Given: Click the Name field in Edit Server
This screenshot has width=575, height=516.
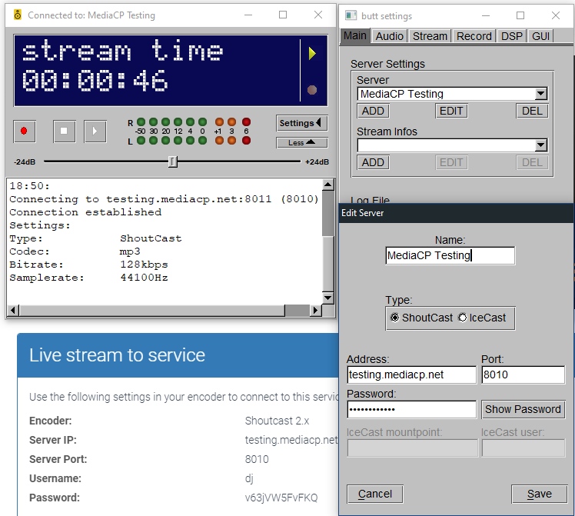Looking at the screenshot, I should tap(450, 255).
